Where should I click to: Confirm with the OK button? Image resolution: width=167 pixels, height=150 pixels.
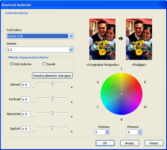click(105, 143)
